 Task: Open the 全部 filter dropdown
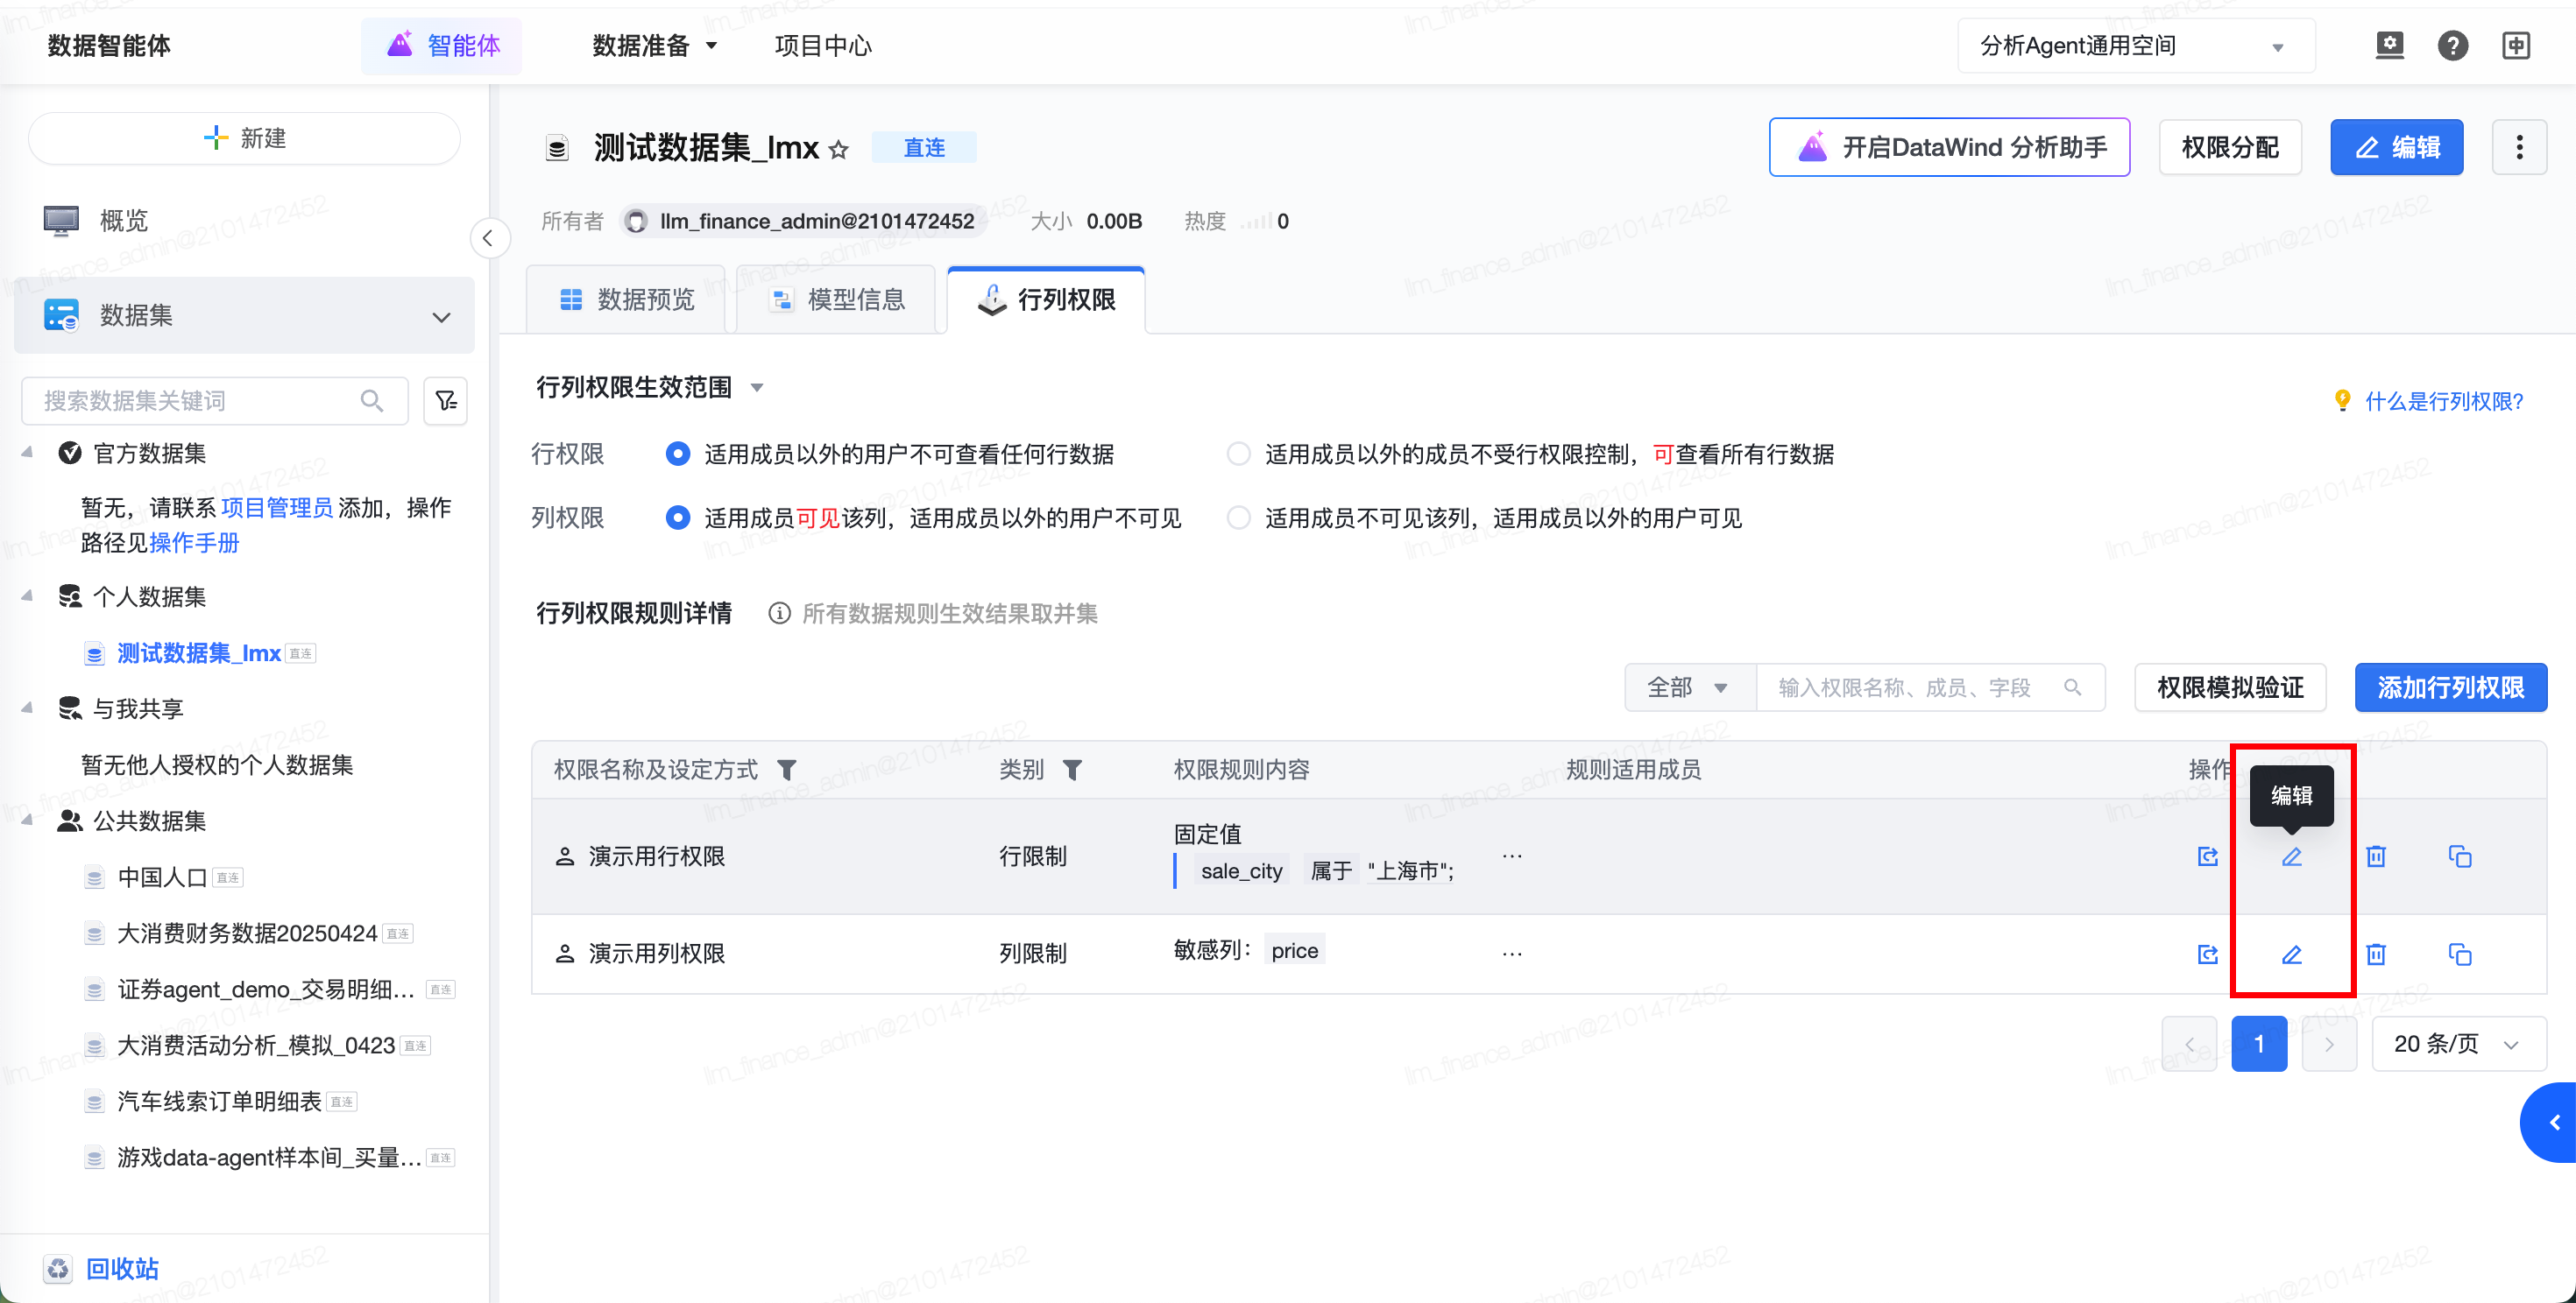[1690, 687]
